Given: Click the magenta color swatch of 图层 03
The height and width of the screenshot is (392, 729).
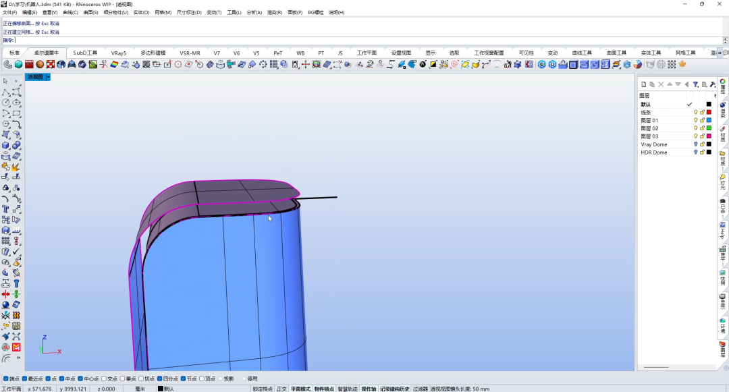Looking at the screenshot, I should pos(709,136).
